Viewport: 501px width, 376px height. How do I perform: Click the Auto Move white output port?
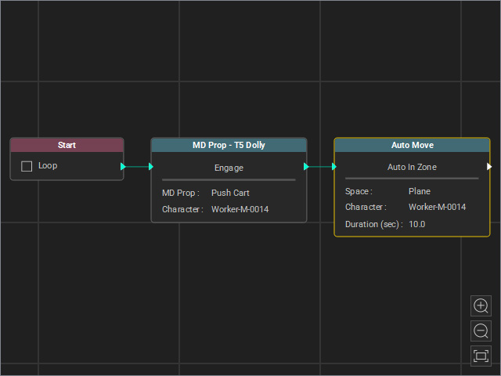click(x=489, y=166)
